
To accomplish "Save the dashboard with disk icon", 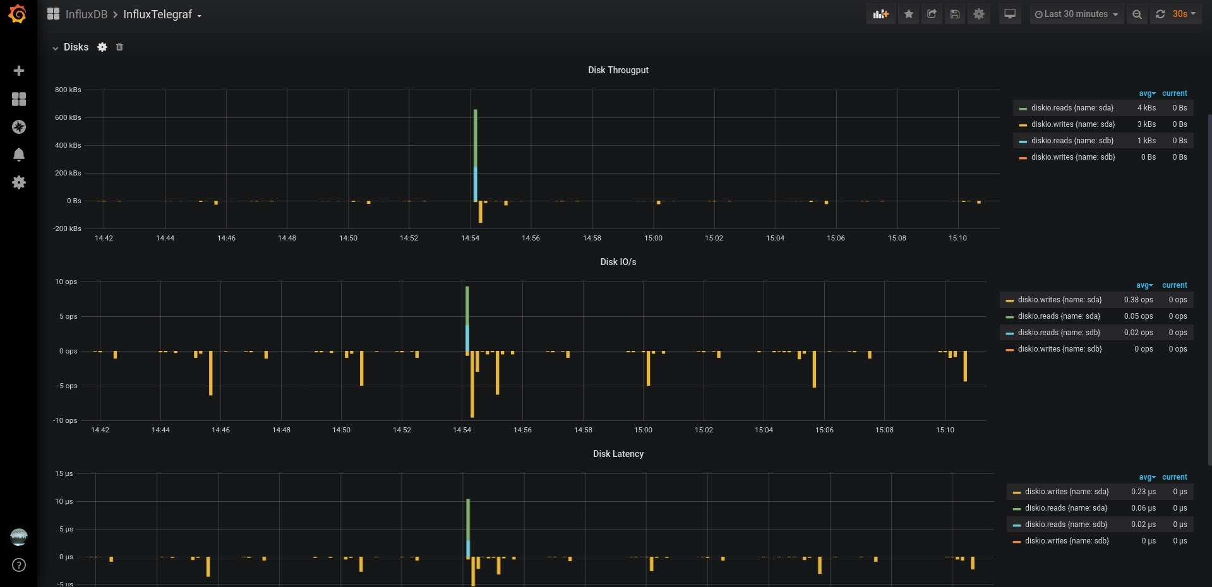I will pos(955,14).
